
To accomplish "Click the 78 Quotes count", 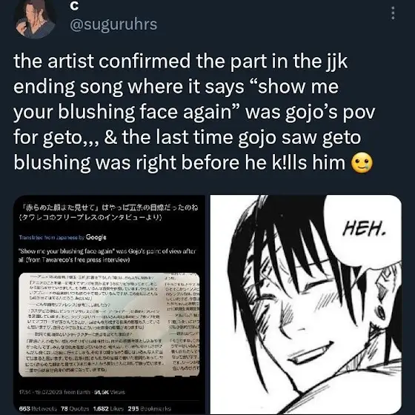I will tap(75, 408).
